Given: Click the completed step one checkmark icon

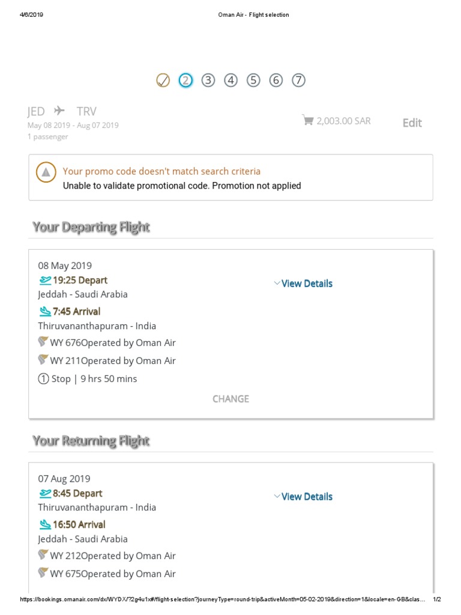Looking at the screenshot, I should 163,80.
